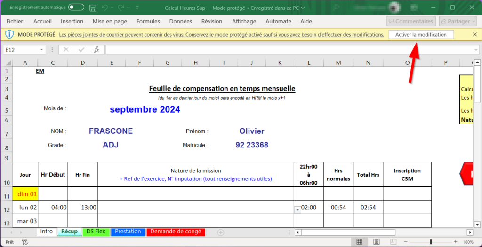Click the zoom in plus icon
Viewport: 482px width, 247px height.
point(456,242)
